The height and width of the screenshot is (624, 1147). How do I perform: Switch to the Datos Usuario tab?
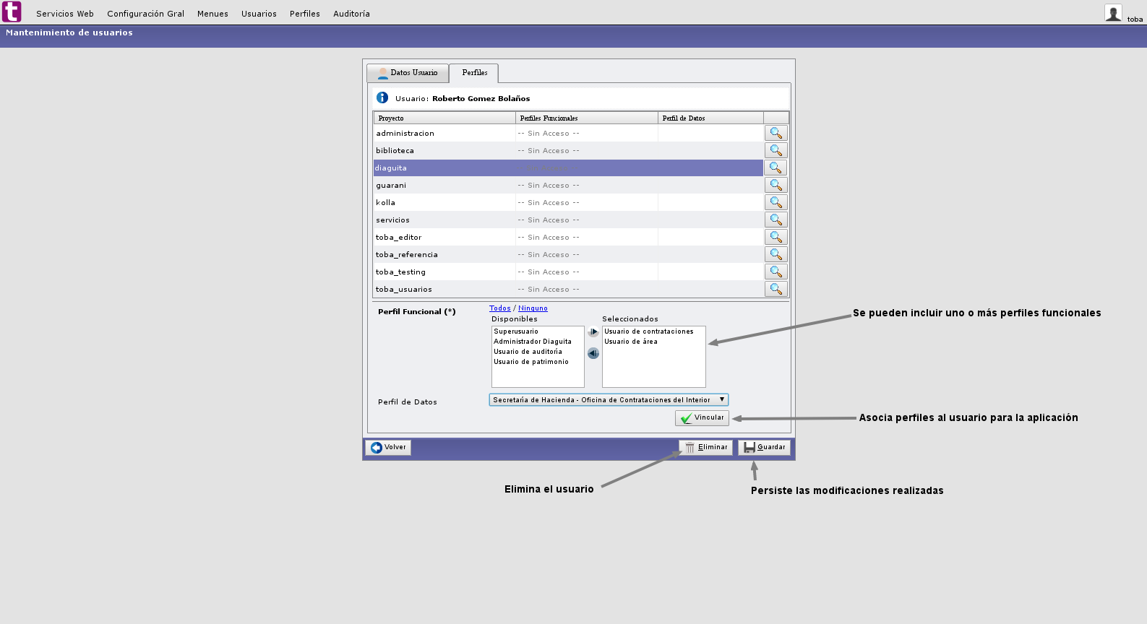coord(408,73)
